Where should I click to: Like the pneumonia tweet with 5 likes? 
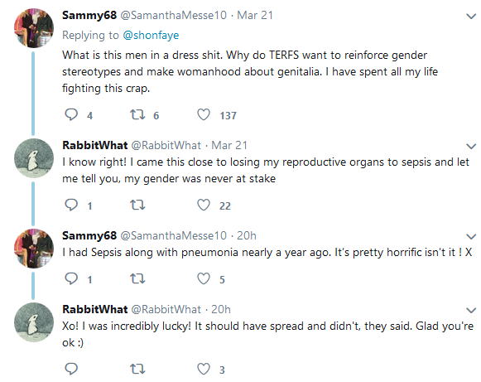204,278
